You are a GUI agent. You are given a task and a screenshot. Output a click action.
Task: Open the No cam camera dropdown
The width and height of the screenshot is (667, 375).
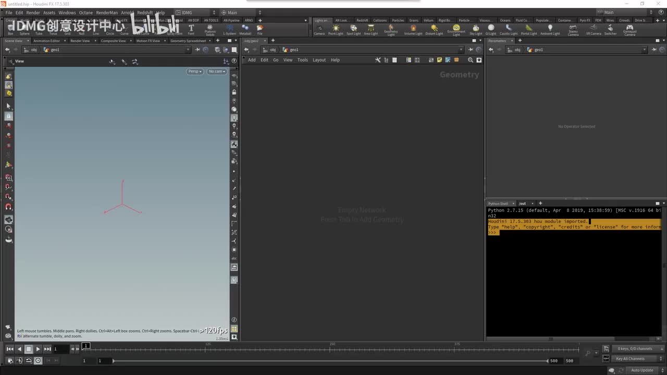coord(217,71)
